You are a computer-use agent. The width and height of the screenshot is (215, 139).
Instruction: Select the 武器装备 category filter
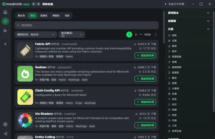point(175,57)
